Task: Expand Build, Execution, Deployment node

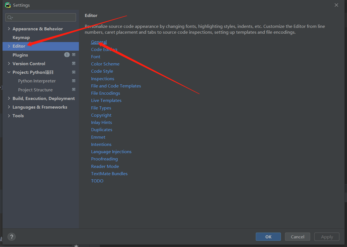Action: (x=9, y=98)
